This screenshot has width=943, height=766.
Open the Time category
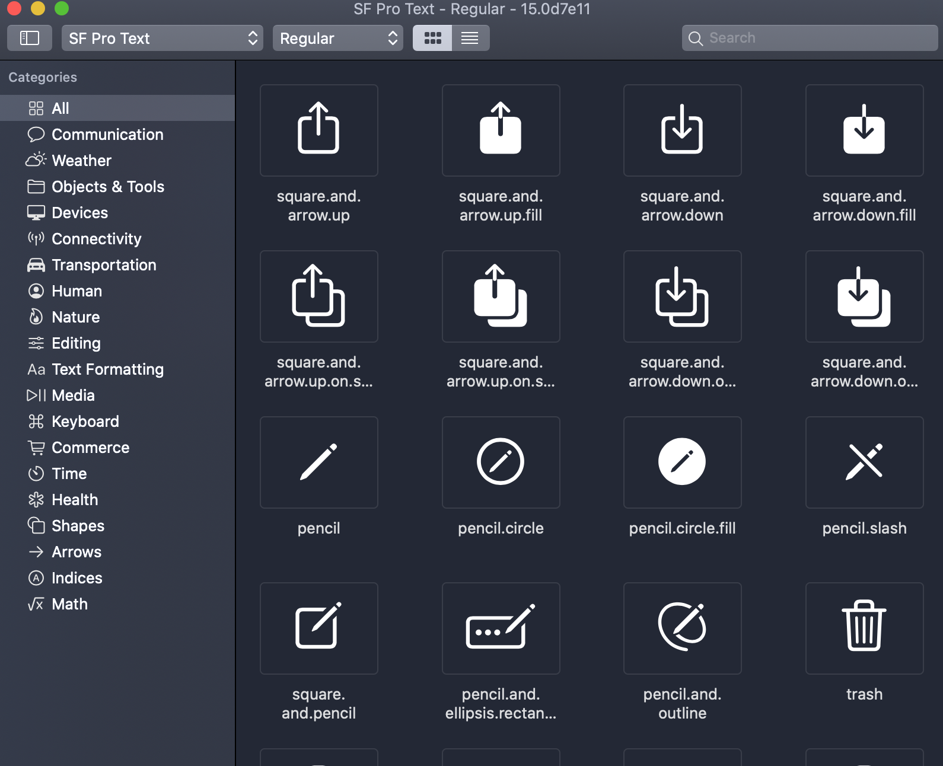(117, 473)
